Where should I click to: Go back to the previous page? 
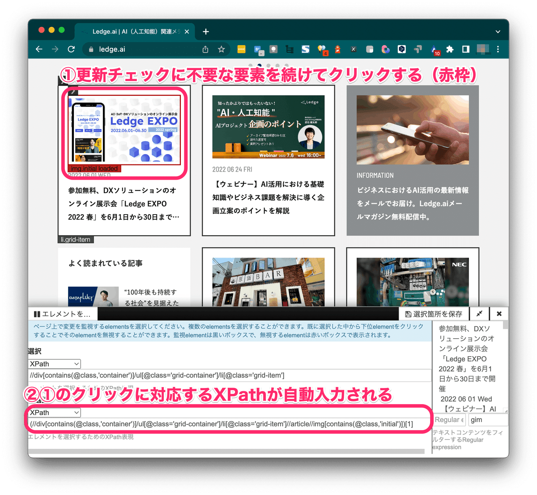(x=39, y=49)
